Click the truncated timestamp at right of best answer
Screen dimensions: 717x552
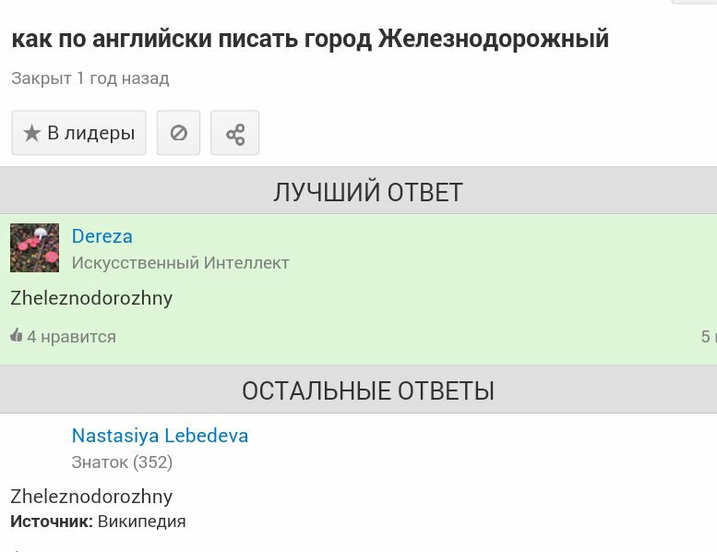click(709, 337)
